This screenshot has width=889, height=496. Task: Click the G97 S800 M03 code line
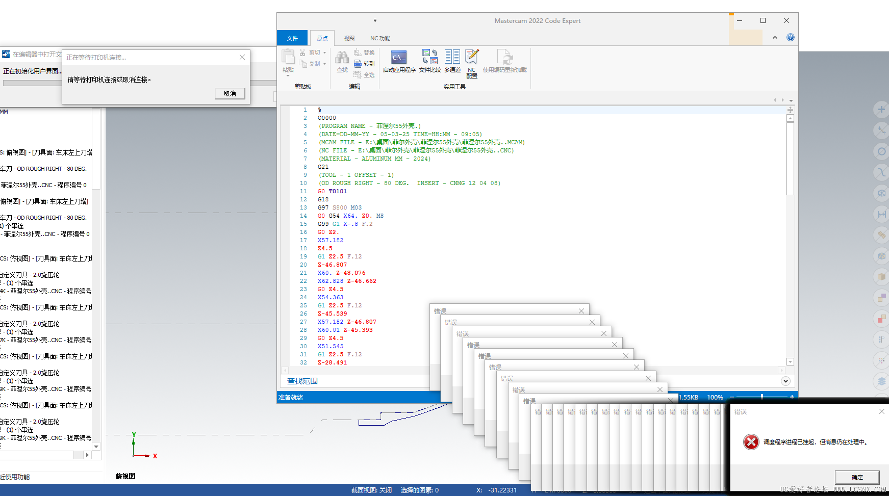tap(340, 207)
